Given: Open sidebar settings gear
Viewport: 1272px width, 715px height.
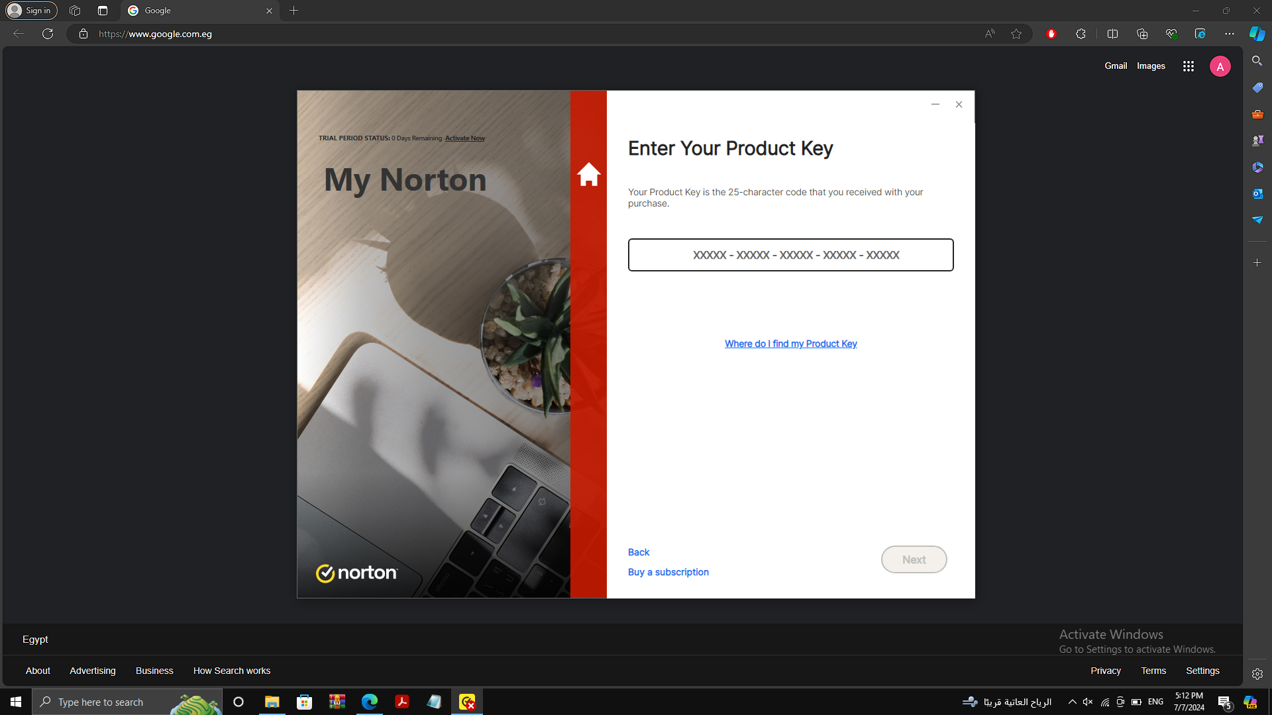Looking at the screenshot, I should (1257, 674).
